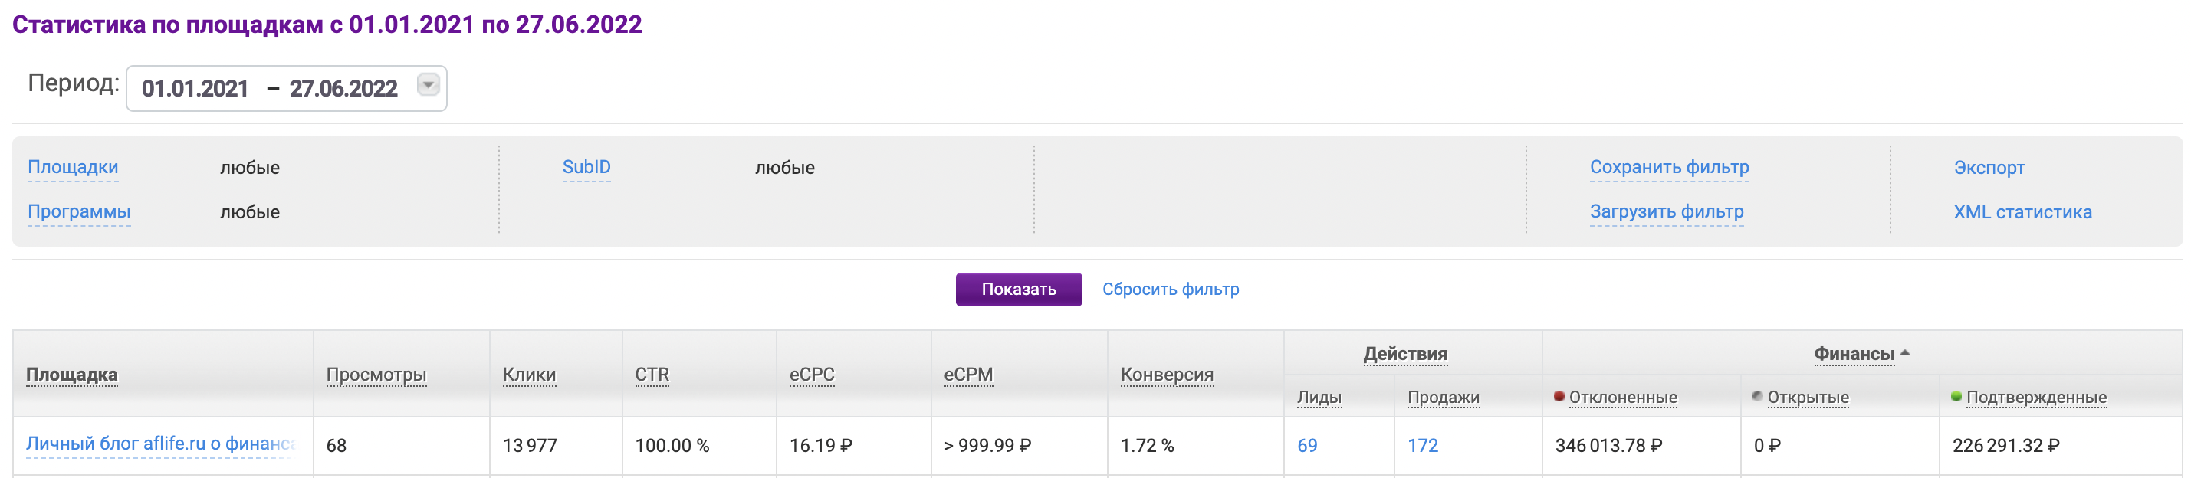Click the period date range field
The width and height of the screenshot is (2191, 478).
(x=269, y=88)
